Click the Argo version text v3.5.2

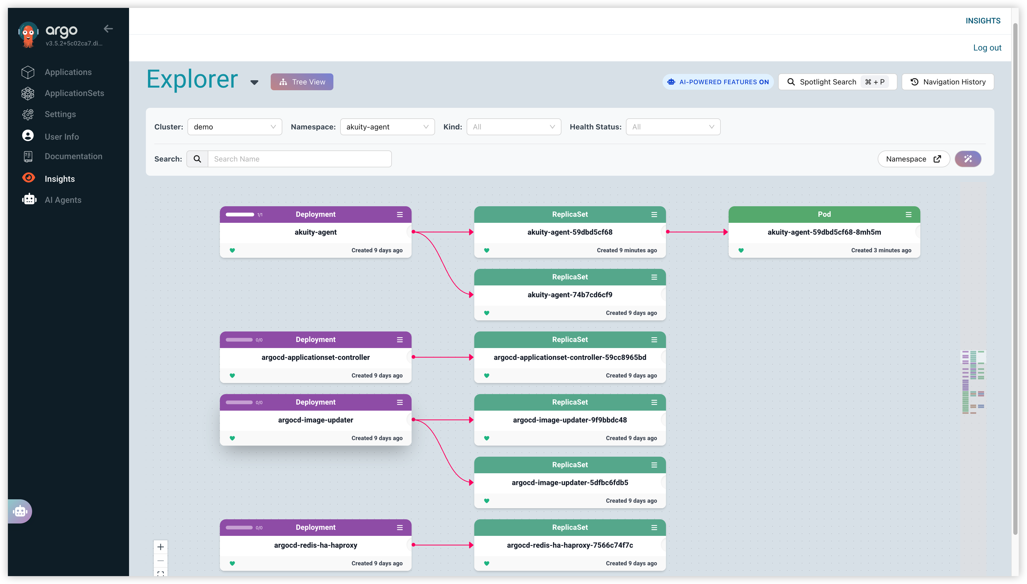[x=74, y=43]
